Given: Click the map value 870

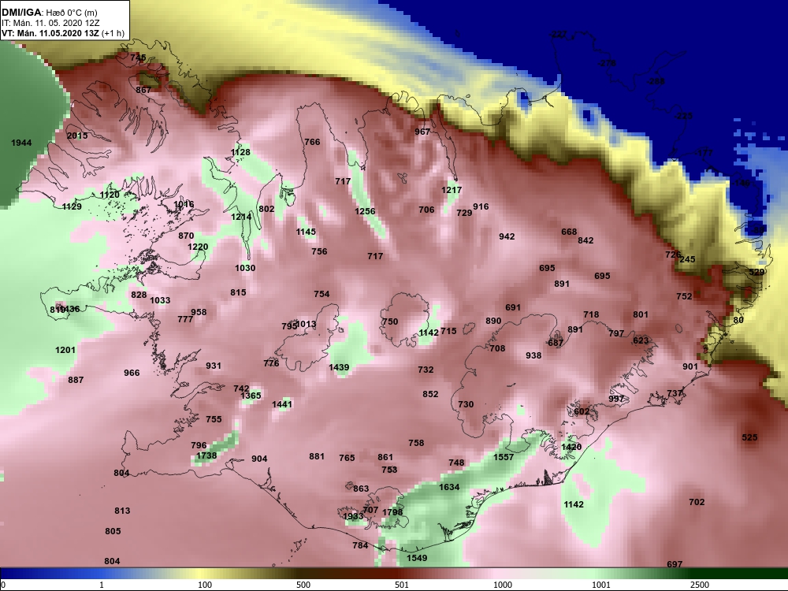Looking at the screenshot, I should pos(186,236).
